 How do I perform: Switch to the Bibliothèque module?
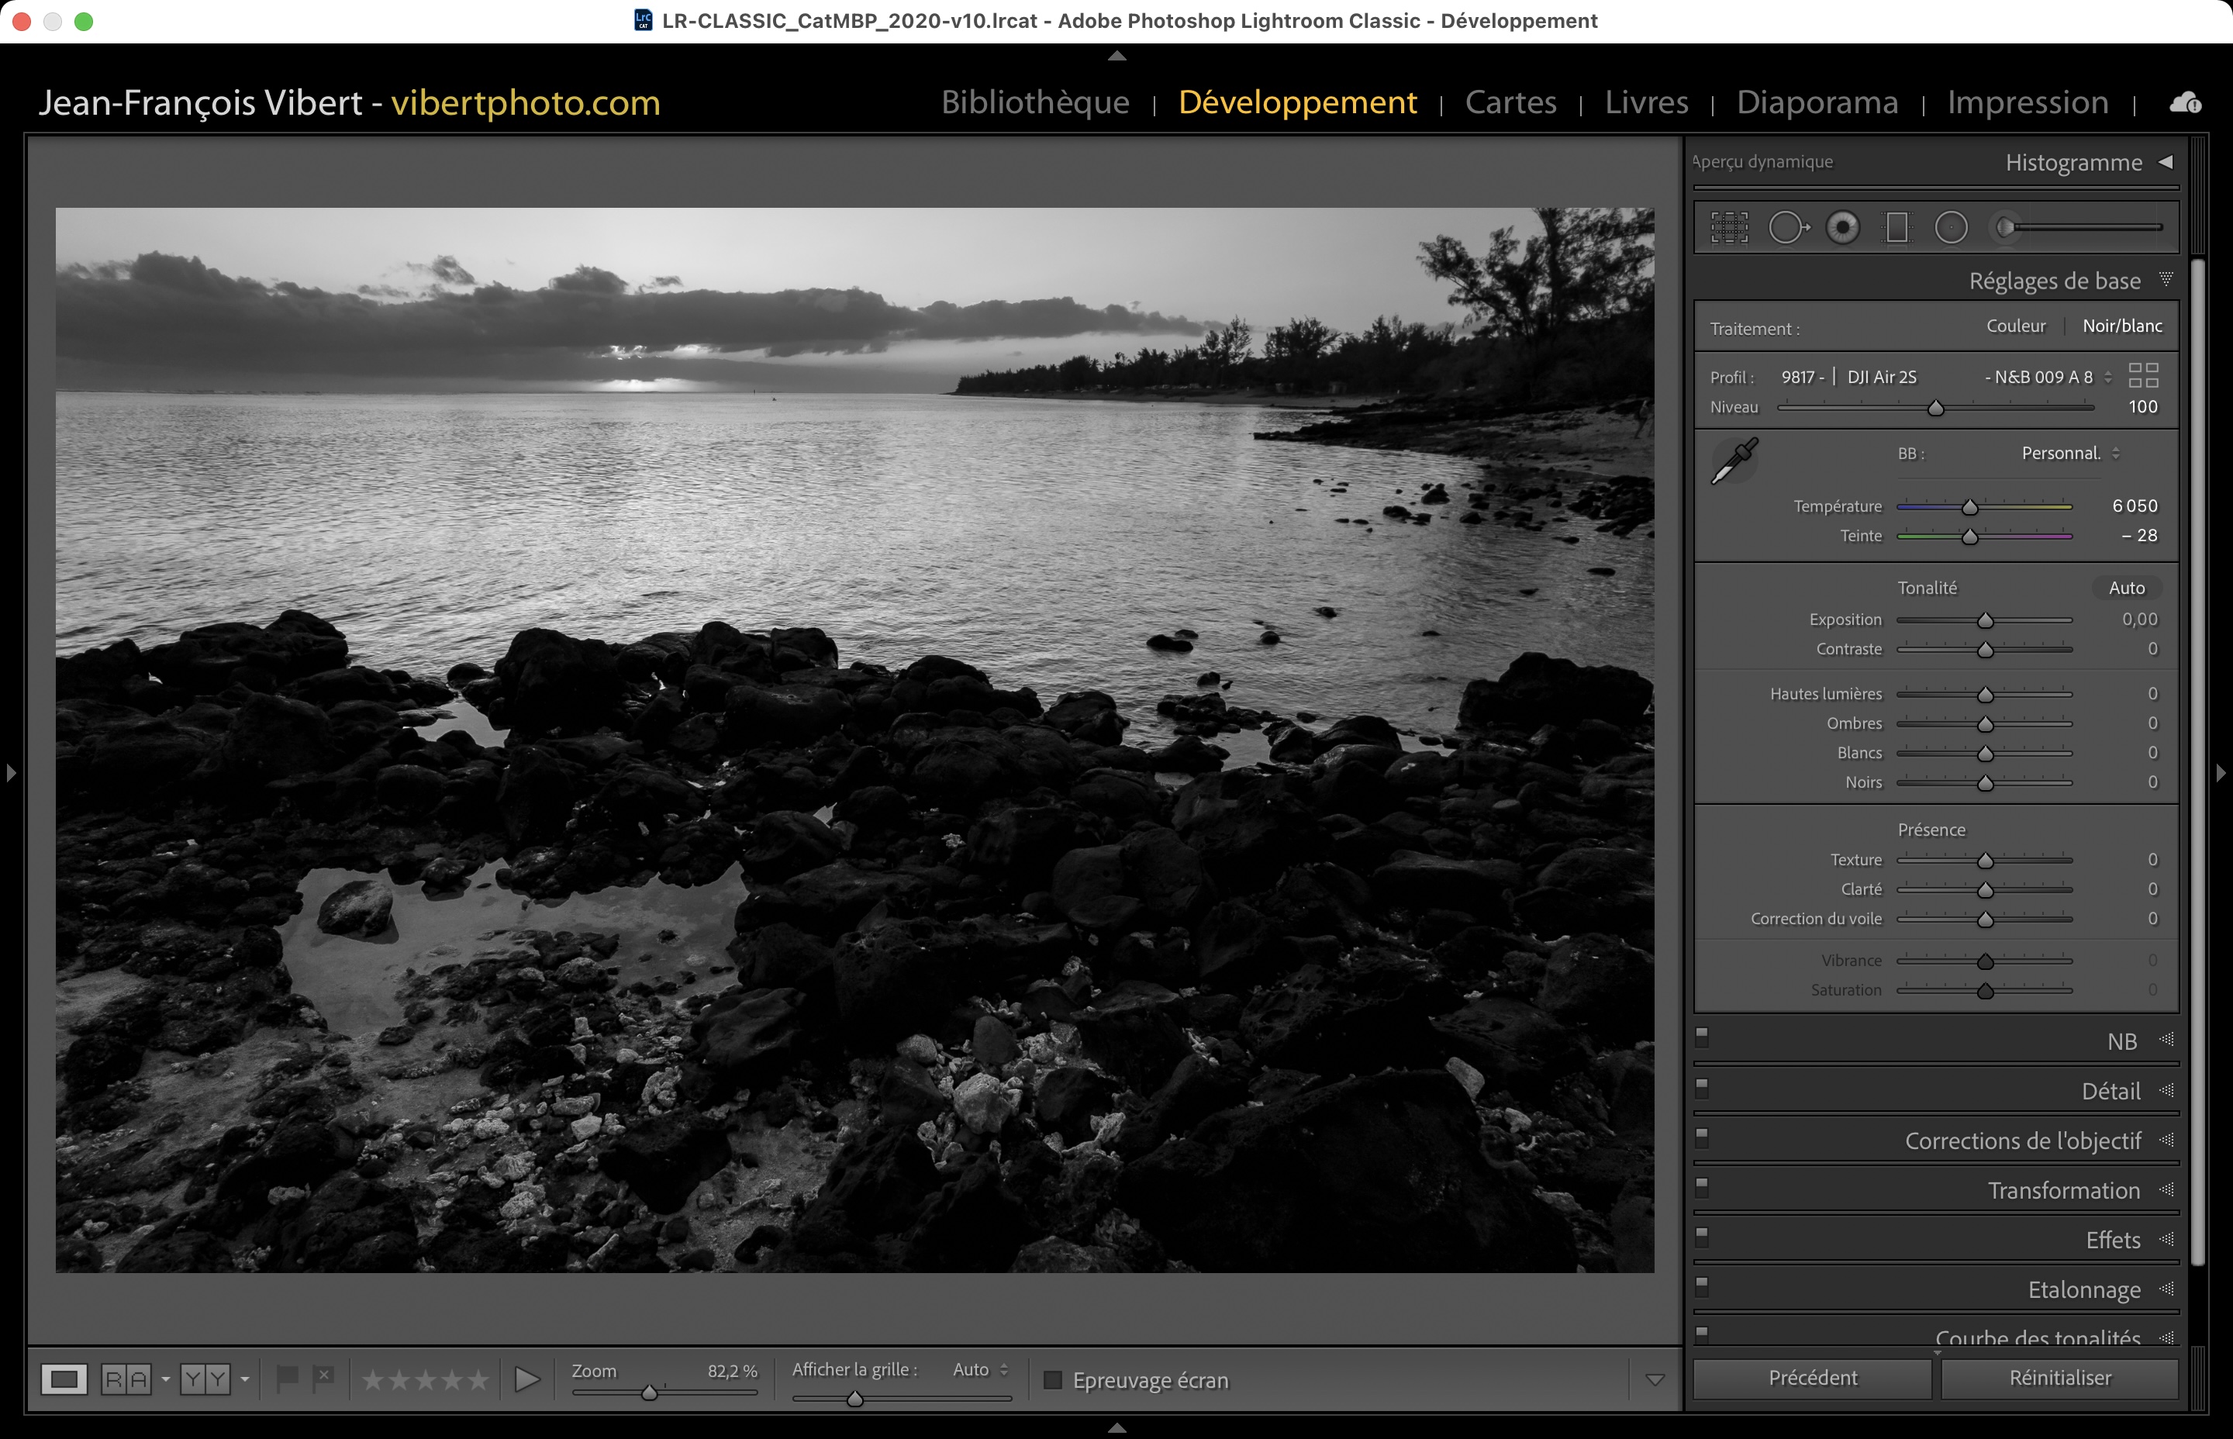click(x=1035, y=102)
